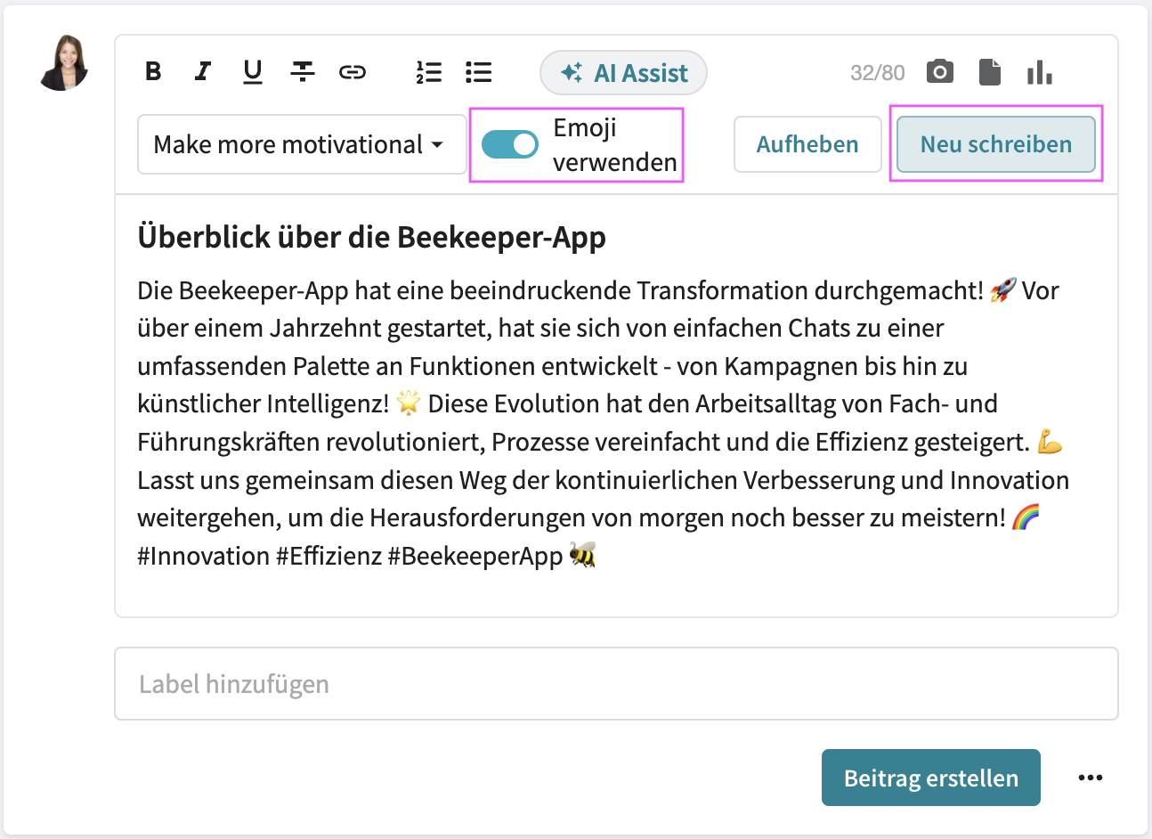Disable the Emoji verwenden toggle

click(x=509, y=143)
